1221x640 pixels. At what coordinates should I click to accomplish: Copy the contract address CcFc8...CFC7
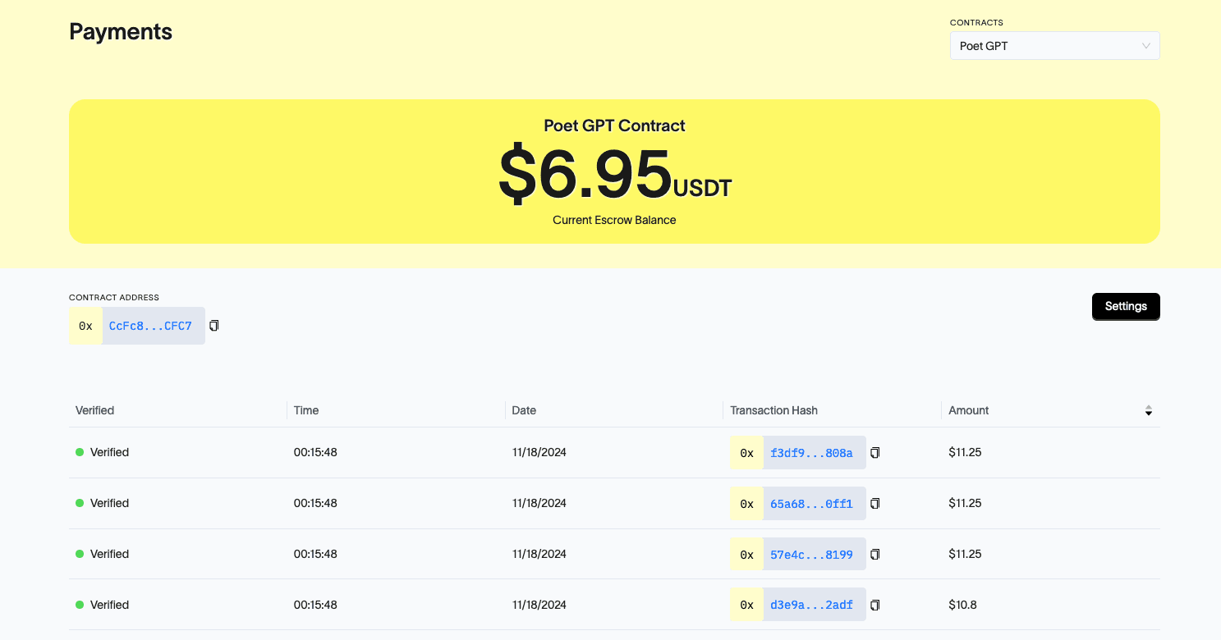(x=214, y=326)
